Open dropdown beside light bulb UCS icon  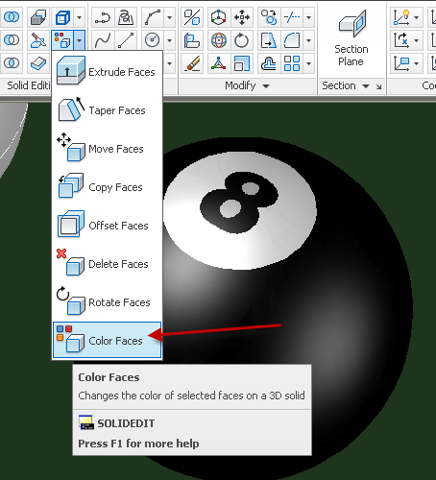pyautogui.click(x=417, y=16)
